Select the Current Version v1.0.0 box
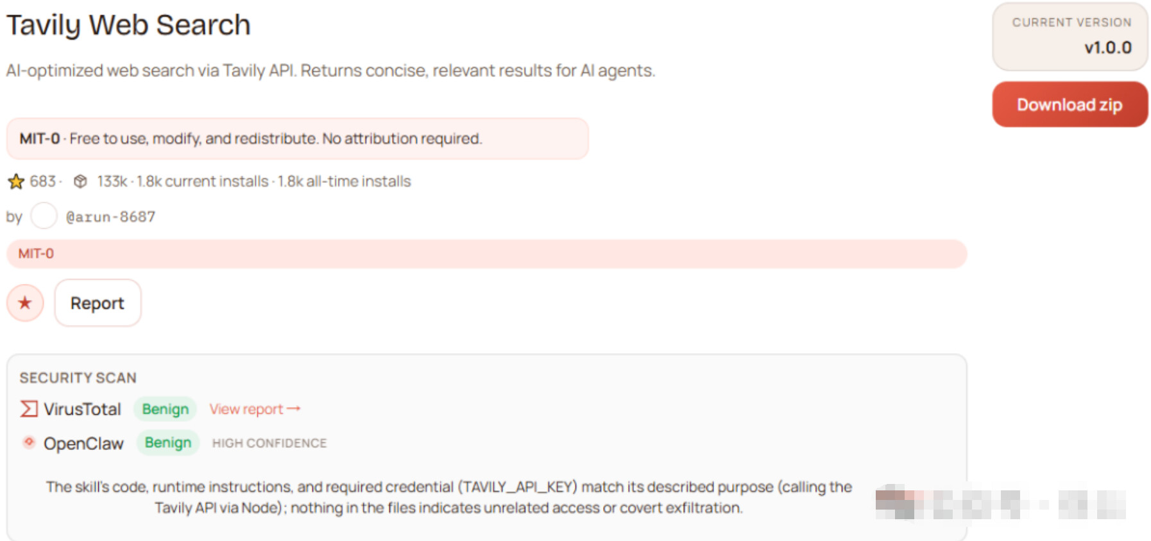1151x541 pixels. pos(1070,37)
